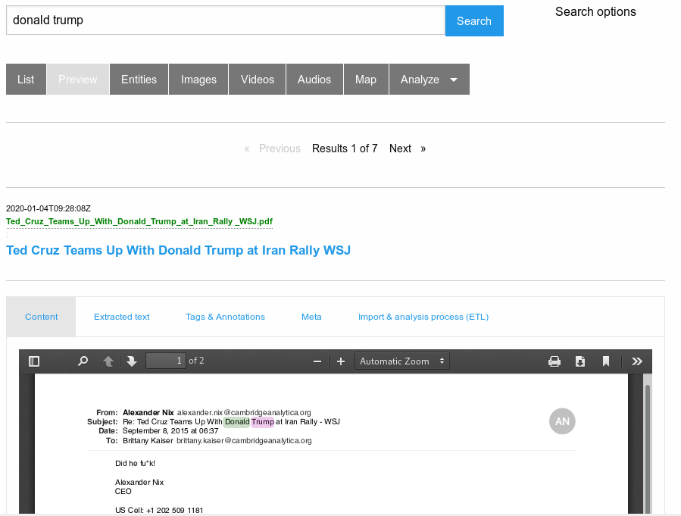
Task: Click the highlighted word Trump
Action: click(263, 422)
